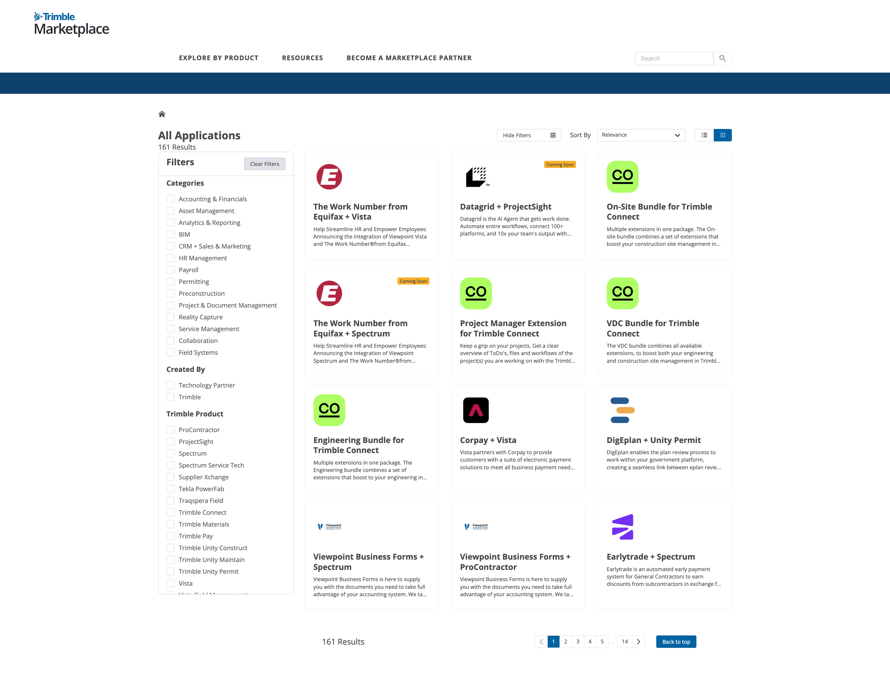Open On-Site Bundle CO logo
This screenshot has height=675, width=890.
coord(622,177)
